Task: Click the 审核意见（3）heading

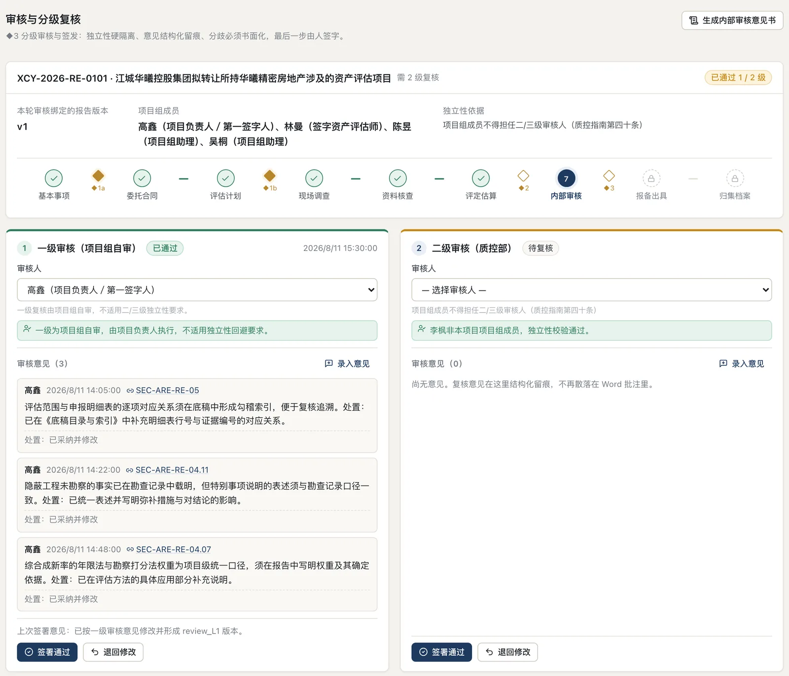Action: click(x=42, y=364)
